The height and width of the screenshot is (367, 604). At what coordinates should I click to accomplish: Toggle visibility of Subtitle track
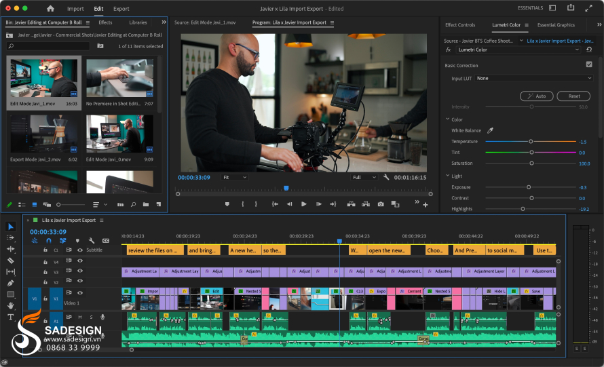pos(80,250)
